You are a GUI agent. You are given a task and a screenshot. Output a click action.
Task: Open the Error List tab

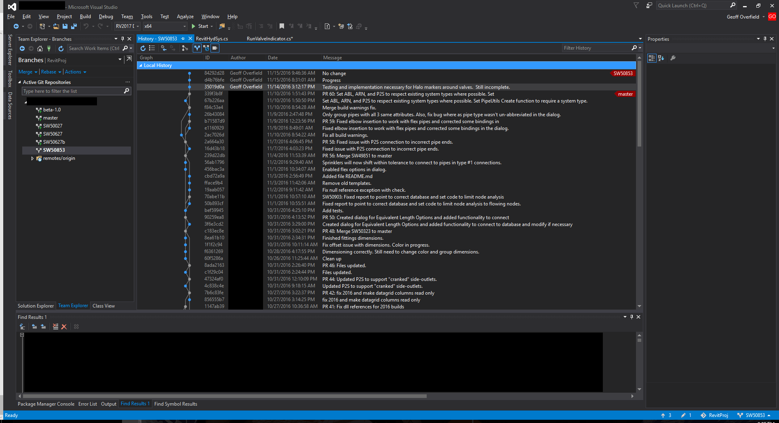click(88, 404)
